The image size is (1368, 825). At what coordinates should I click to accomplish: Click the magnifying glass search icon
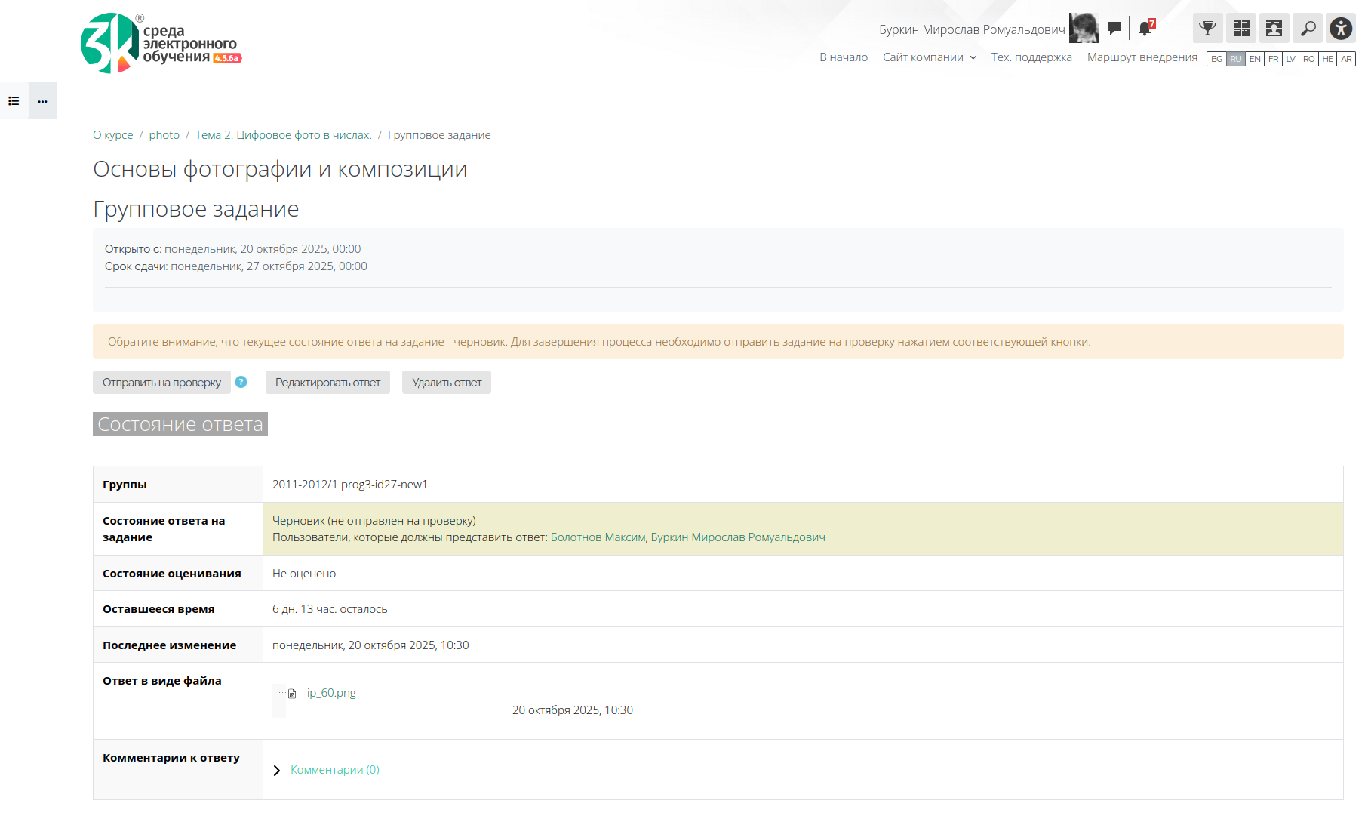1308,29
